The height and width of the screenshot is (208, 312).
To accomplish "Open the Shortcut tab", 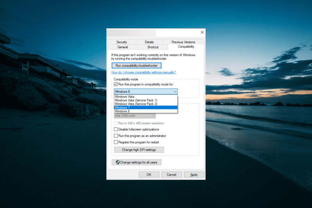I will (x=153, y=47).
